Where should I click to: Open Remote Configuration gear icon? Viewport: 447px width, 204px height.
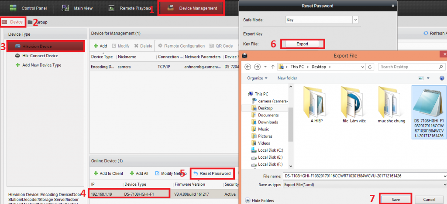(x=160, y=46)
